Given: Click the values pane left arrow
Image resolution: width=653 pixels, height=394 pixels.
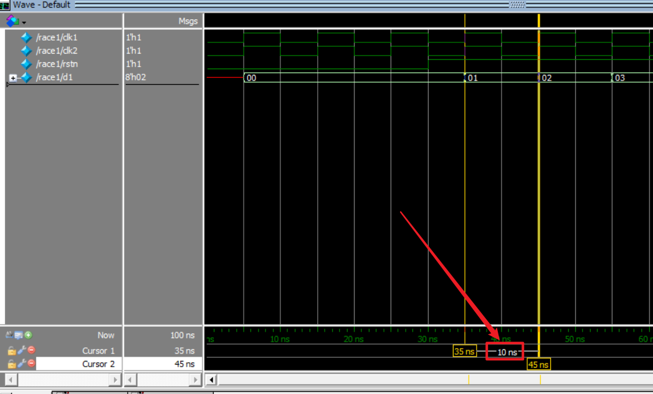Looking at the screenshot, I should coord(130,380).
